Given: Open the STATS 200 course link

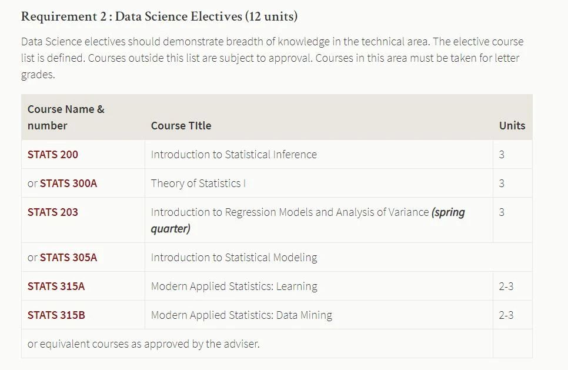Looking at the screenshot, I should [x=53, y=154].
